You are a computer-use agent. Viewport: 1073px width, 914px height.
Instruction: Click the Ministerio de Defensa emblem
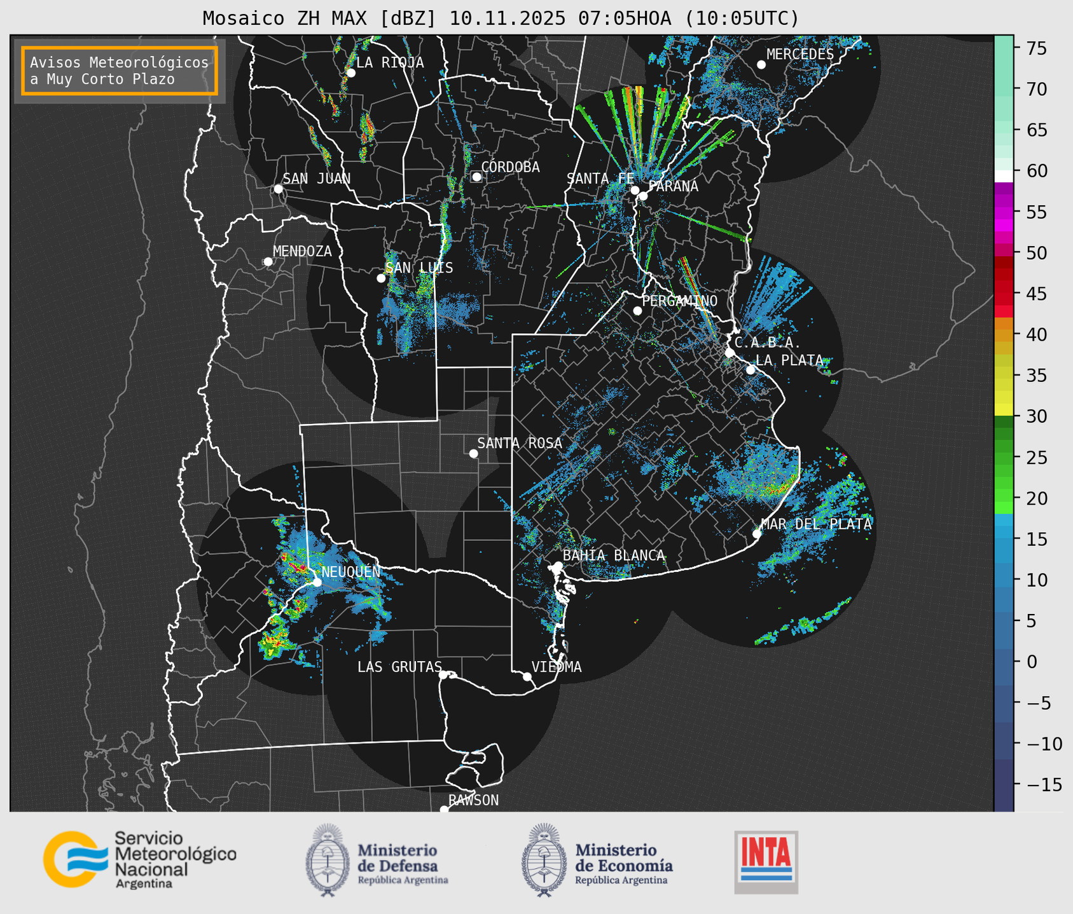(x=327, y=861)
